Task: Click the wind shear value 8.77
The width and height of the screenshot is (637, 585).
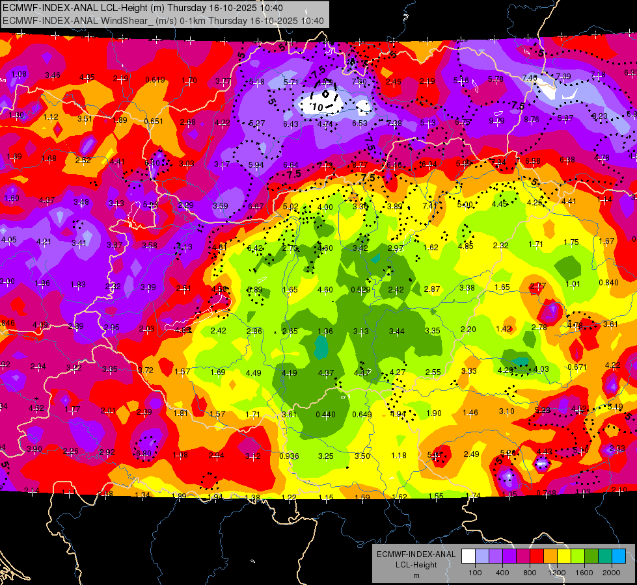Action: pos(360,165)
